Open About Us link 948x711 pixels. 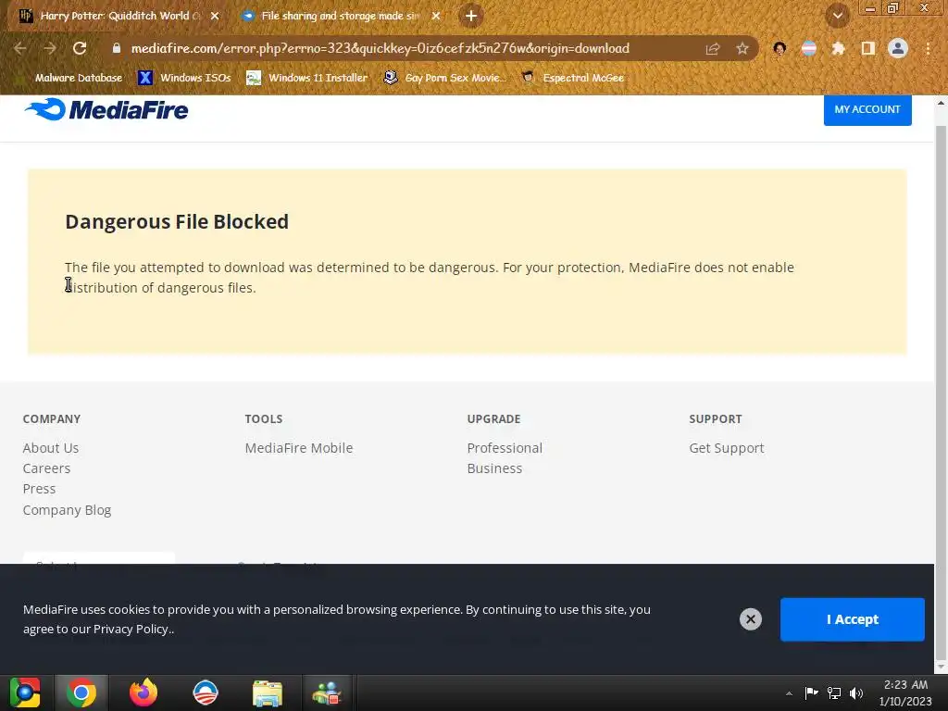click(51, 448)
